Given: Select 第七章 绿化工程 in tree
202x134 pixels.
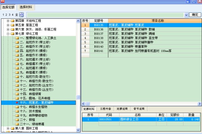Looking at the screenshot, I should tap(27, 34).
